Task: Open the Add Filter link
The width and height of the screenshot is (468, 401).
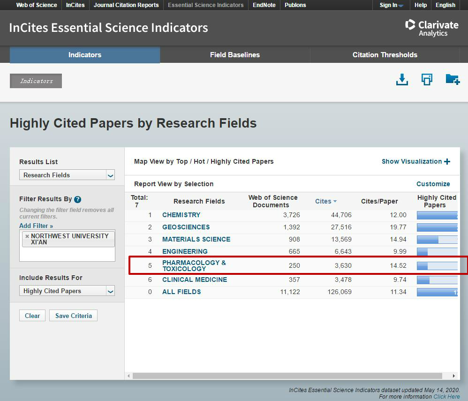Action: 36,226
